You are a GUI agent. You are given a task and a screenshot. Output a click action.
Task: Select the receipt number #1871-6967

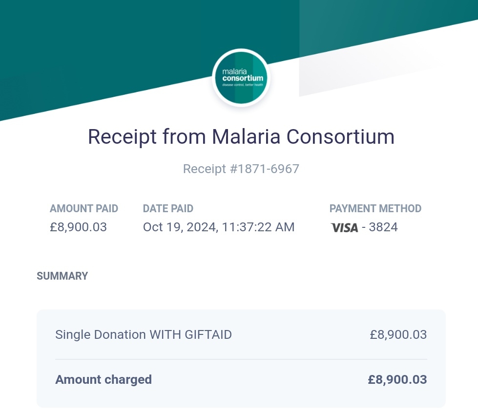point(241,169)
